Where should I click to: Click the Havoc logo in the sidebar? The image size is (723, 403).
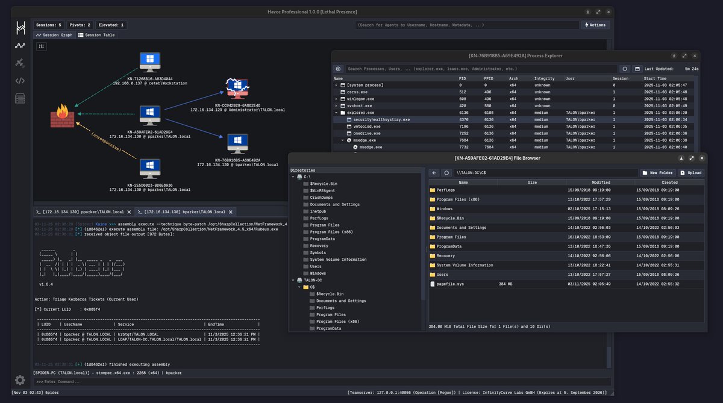[20, 28]
